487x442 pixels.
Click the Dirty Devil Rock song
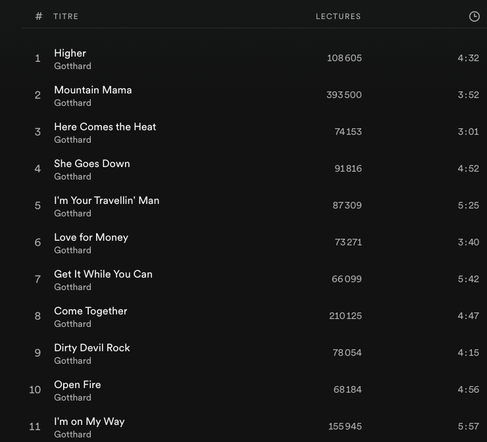click(x=92, y=348)
